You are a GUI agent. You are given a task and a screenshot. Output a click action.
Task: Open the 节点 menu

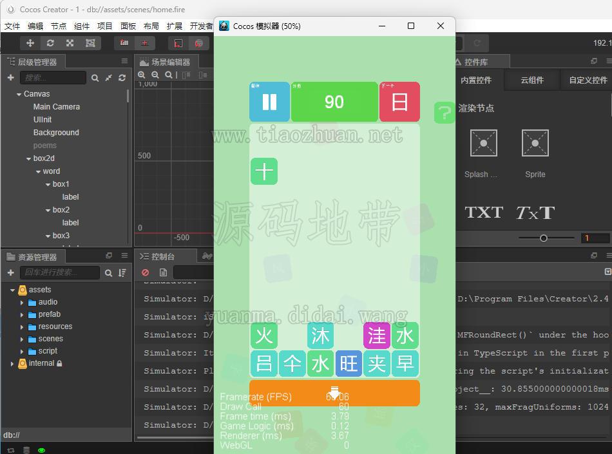tap(59, 26)
